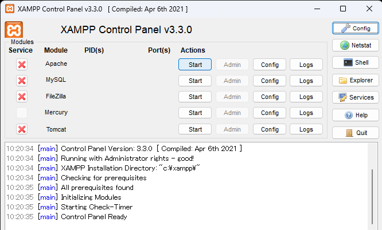Open the Config menu for Tomcat

[x=270, y=129]
